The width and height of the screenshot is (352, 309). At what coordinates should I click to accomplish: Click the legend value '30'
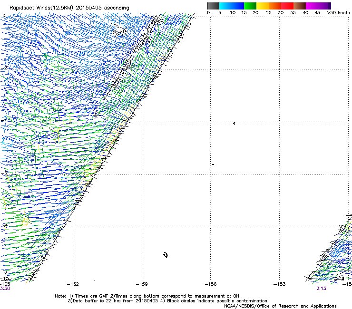281,12
